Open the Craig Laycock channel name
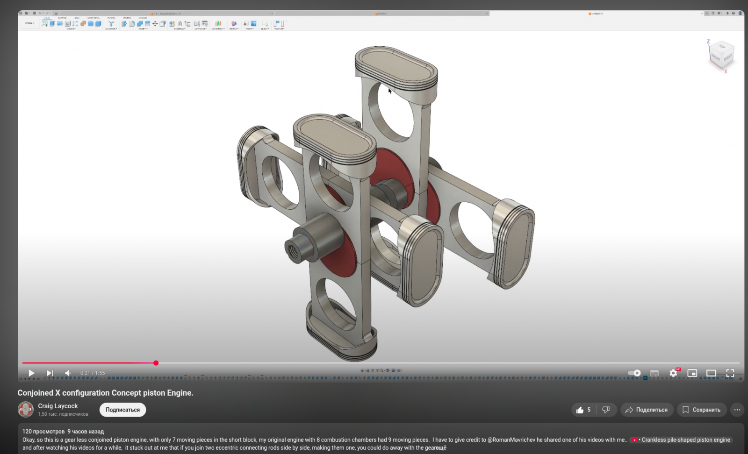Viewport: 748px width, 454px height. [x=58, y=406]
